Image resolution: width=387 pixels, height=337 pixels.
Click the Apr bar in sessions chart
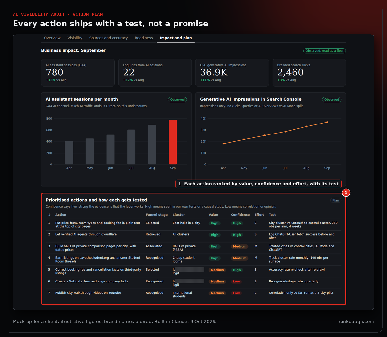tap(69, 153)
